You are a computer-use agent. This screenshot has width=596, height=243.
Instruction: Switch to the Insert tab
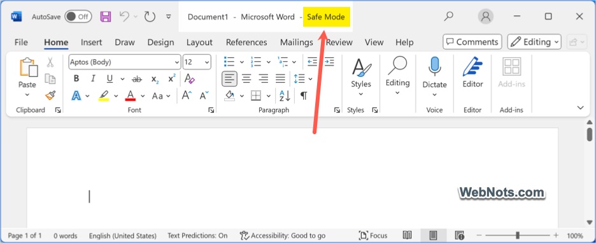coord(91,42)
